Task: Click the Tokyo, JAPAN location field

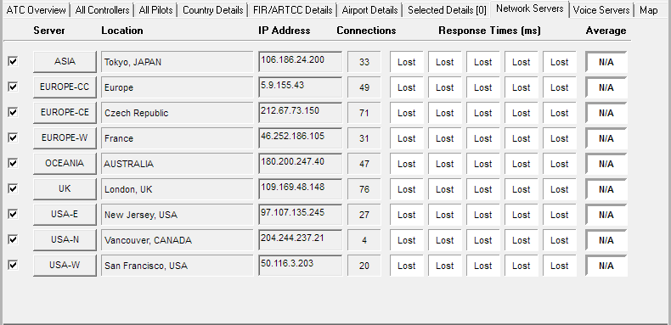Action: (x=178, y=62)
